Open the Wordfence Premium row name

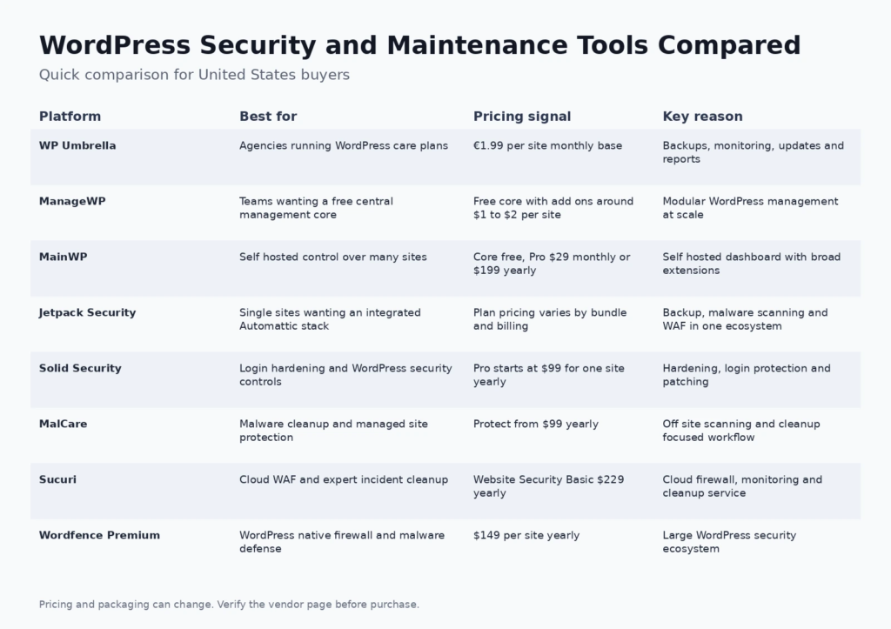(99, 535)
